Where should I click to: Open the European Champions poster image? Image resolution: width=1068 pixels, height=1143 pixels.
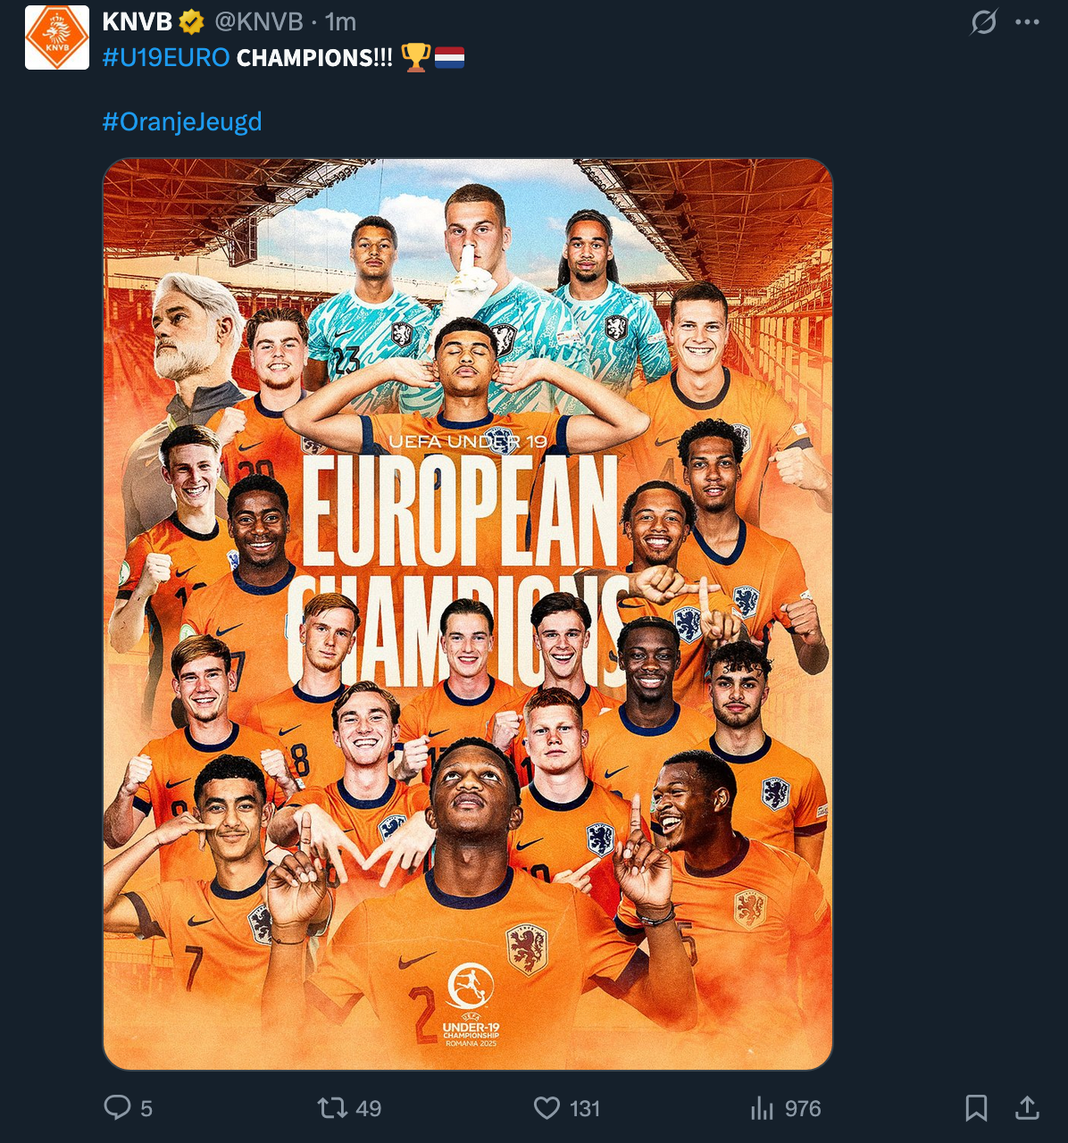pos(468,613)
